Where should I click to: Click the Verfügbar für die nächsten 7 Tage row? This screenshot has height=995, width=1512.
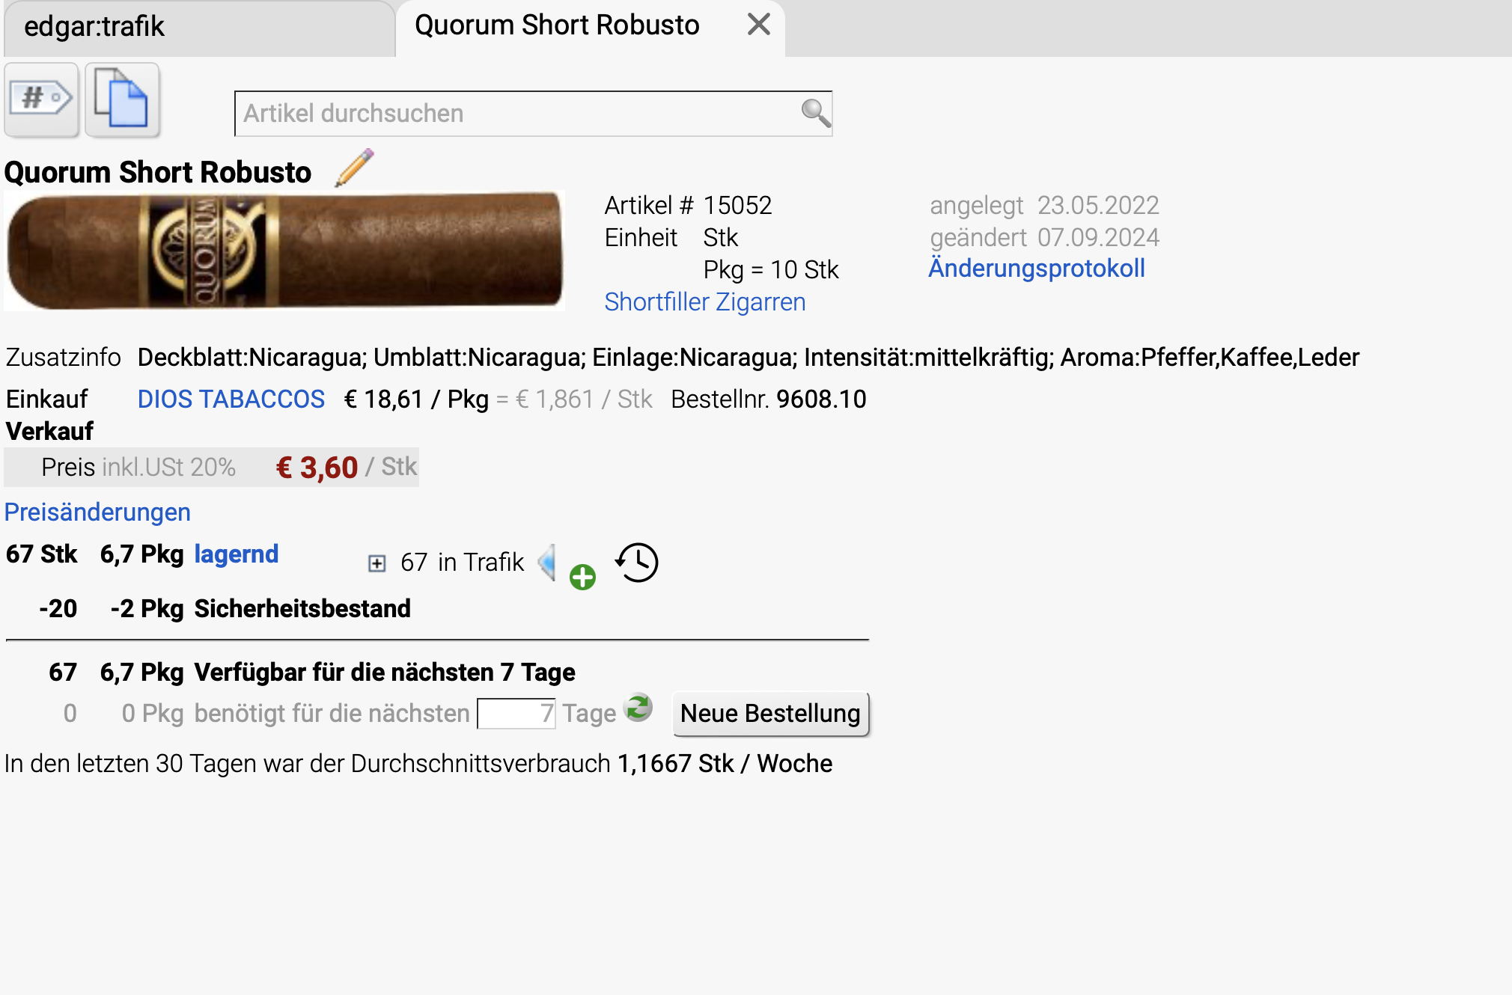312,673
